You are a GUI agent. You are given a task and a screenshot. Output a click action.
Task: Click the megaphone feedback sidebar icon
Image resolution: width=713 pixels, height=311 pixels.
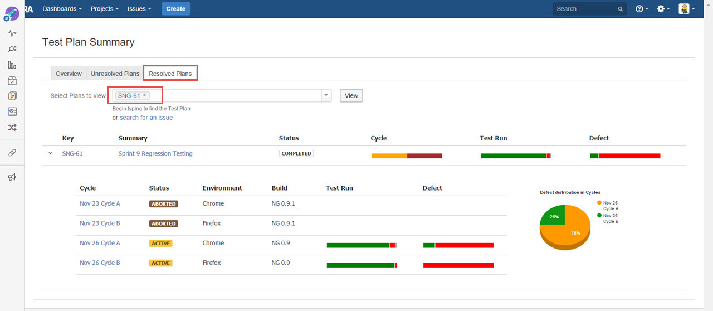pos(12,177)
